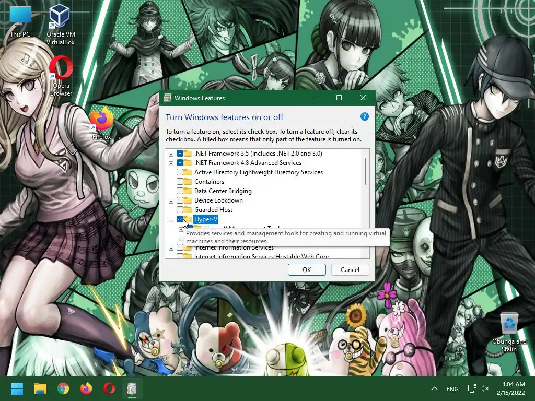The width and height of the screenshot is (535, 401).
Task: Launch Opera from the taskbar
Action: (109, 388)
